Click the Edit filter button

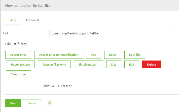tap(132, 65)
